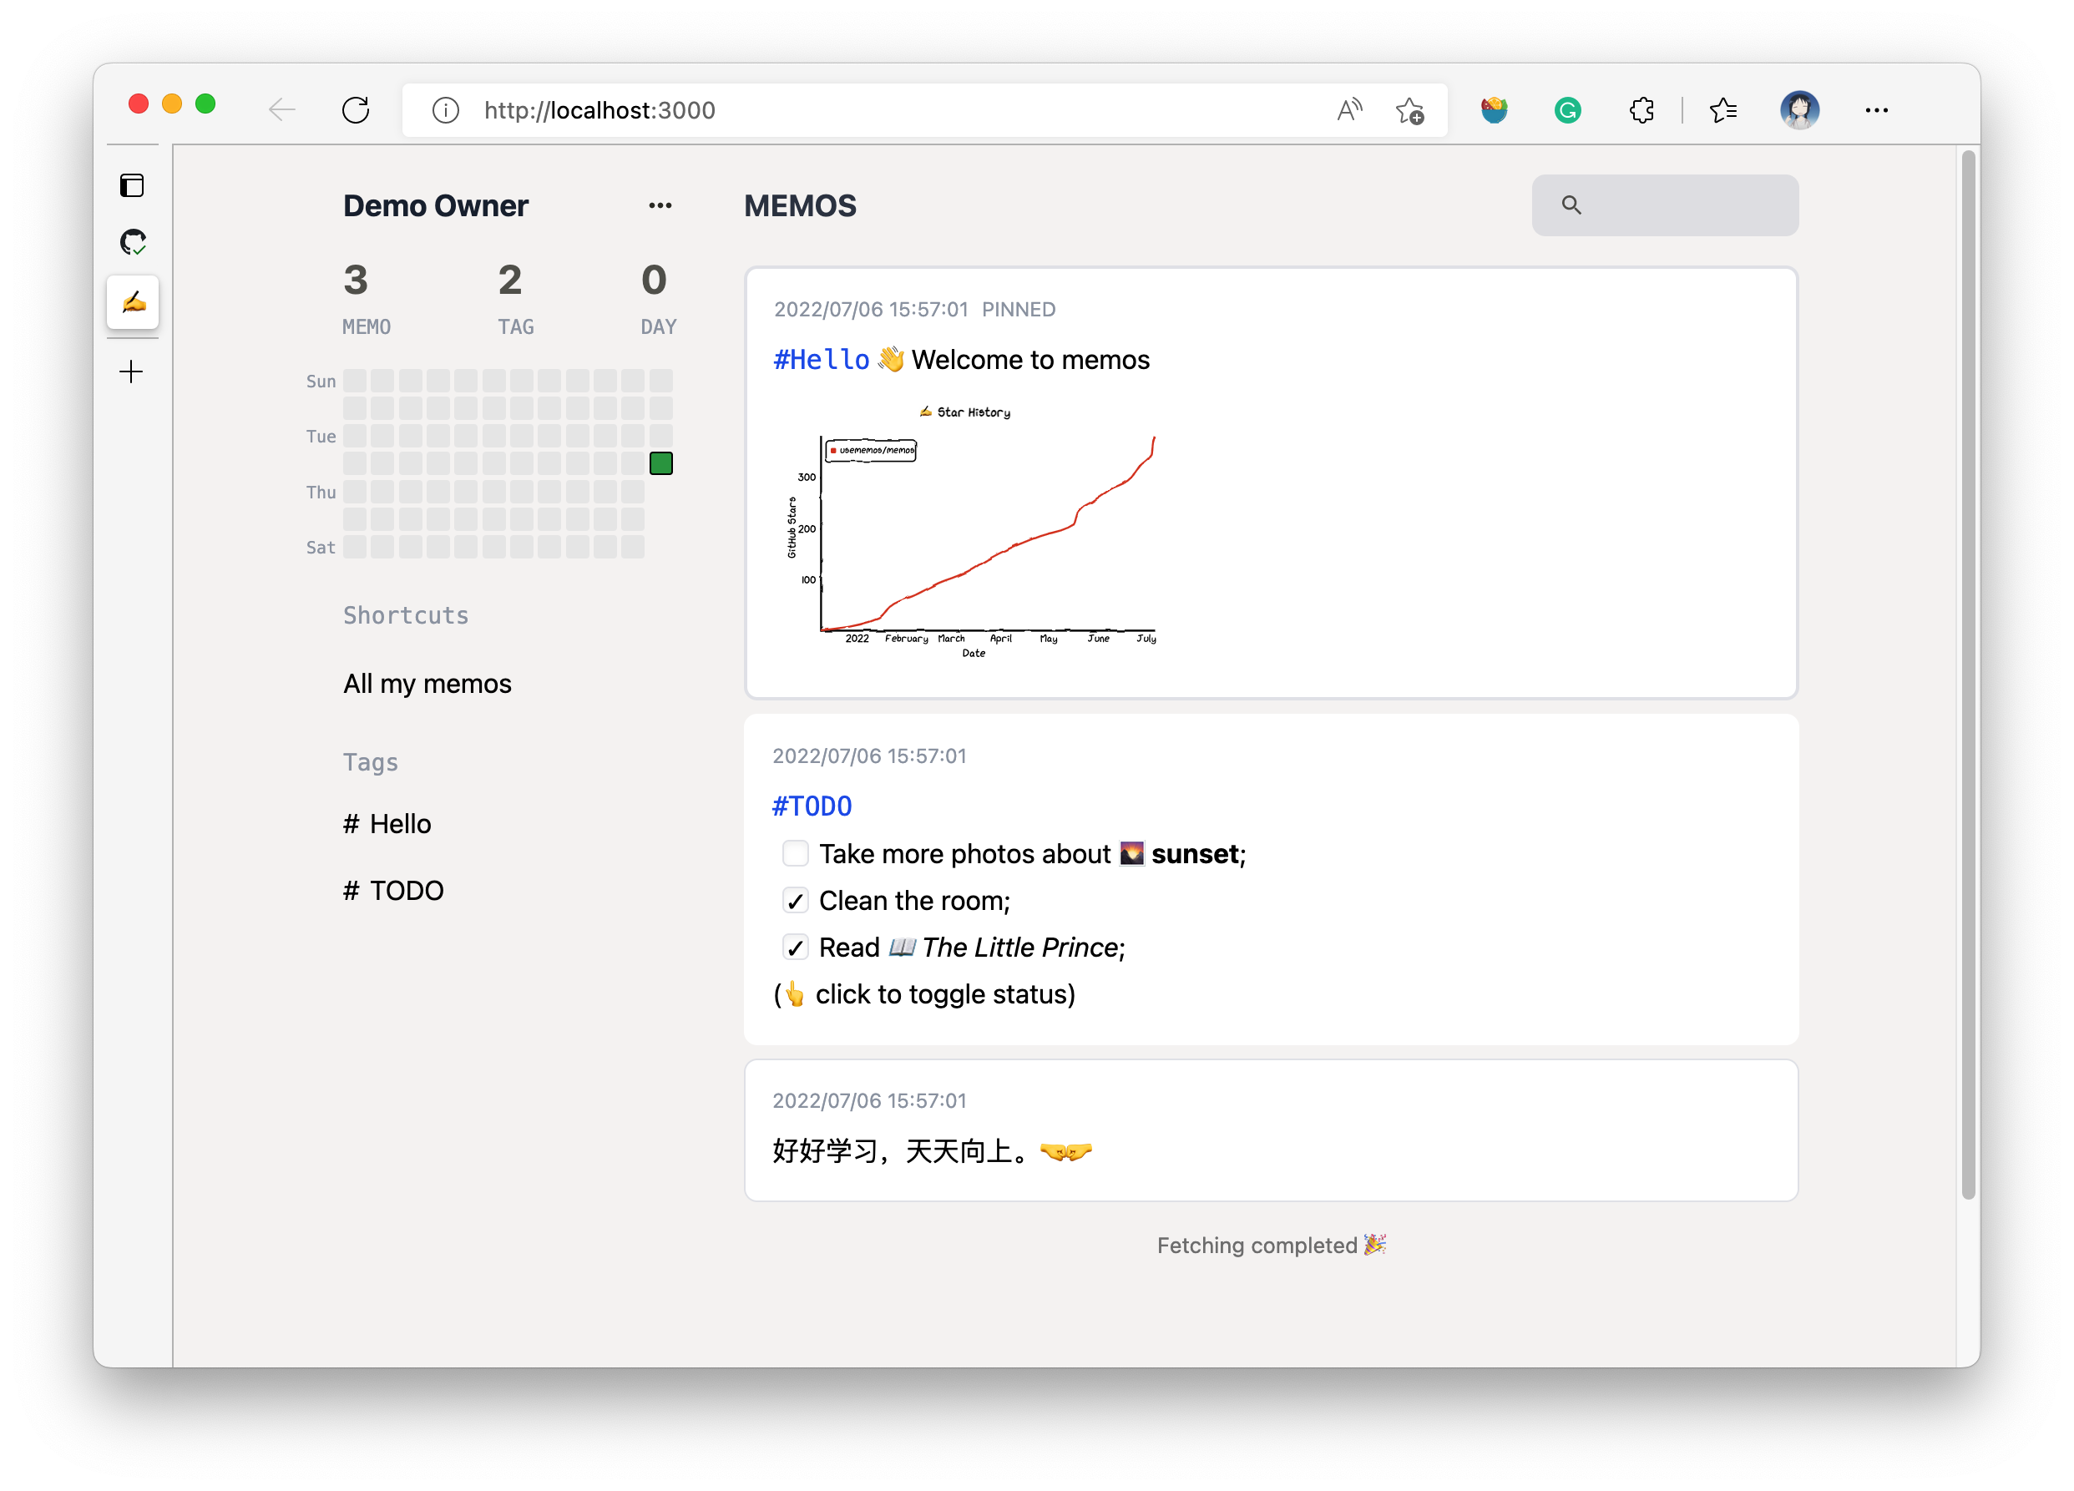This screenshot has height=1491, width=2074.
Task: Select All my memos shortcut
Action: (427, 683)
